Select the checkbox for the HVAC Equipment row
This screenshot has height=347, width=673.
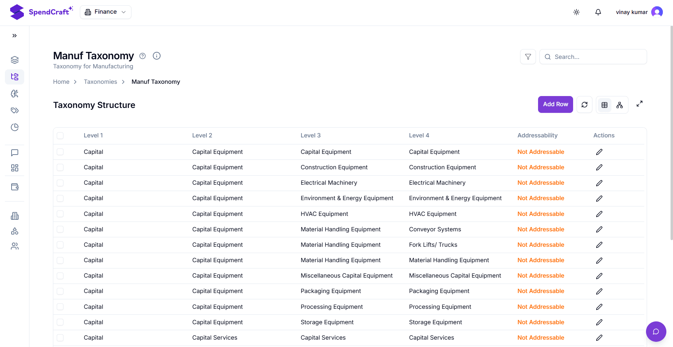click(60, 214)
